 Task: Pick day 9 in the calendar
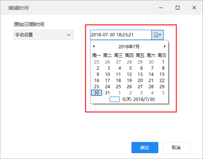pos(98,74)
